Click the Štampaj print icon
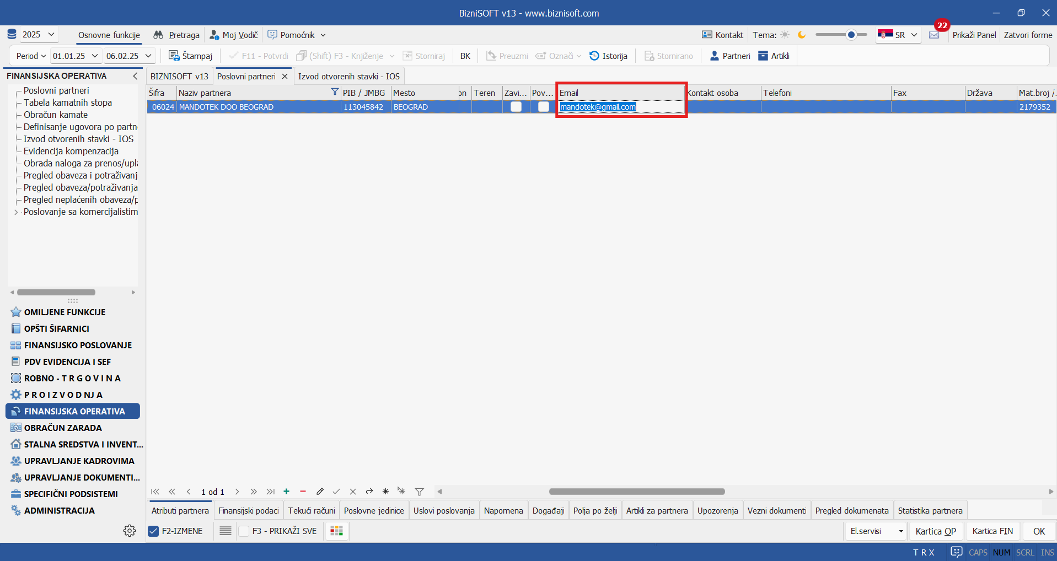The image size is (1057, 561). coord(174,56)
